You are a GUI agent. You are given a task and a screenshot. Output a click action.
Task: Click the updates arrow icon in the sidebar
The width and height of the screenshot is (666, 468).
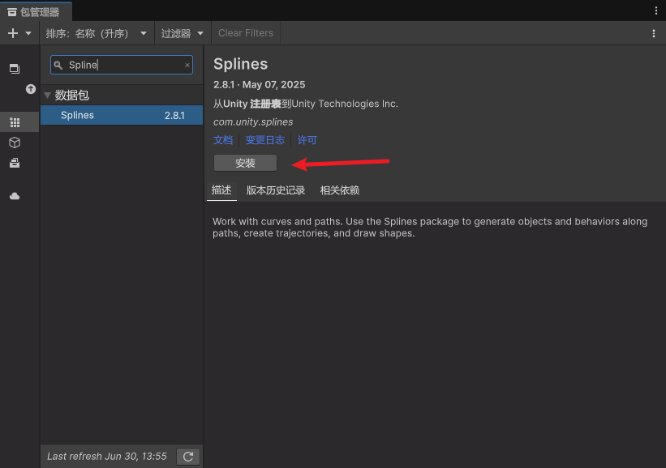point(30,89)
